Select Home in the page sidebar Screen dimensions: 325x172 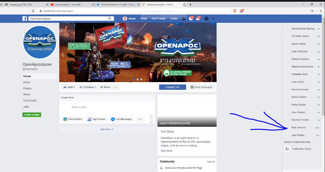tap(39, 76)
